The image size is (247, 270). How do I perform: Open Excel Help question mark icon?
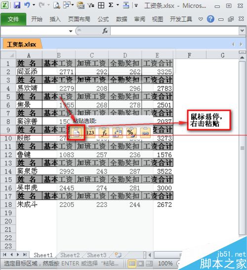pos(210,19)
